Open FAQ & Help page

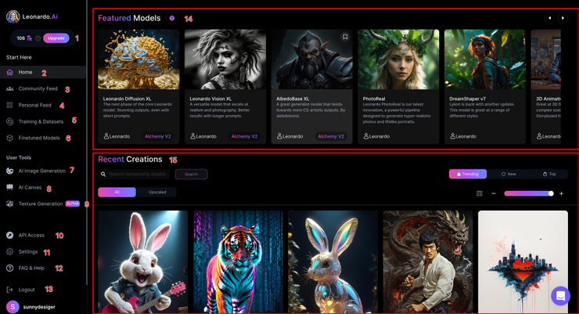tap(31, 268)
